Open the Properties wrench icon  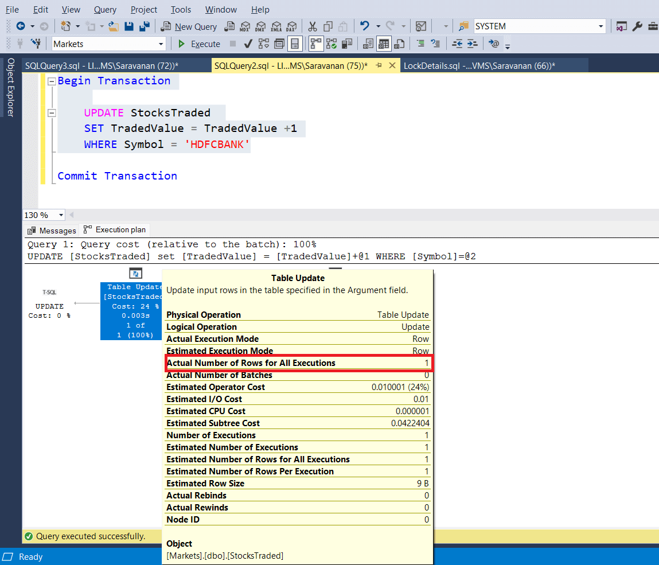637,26
